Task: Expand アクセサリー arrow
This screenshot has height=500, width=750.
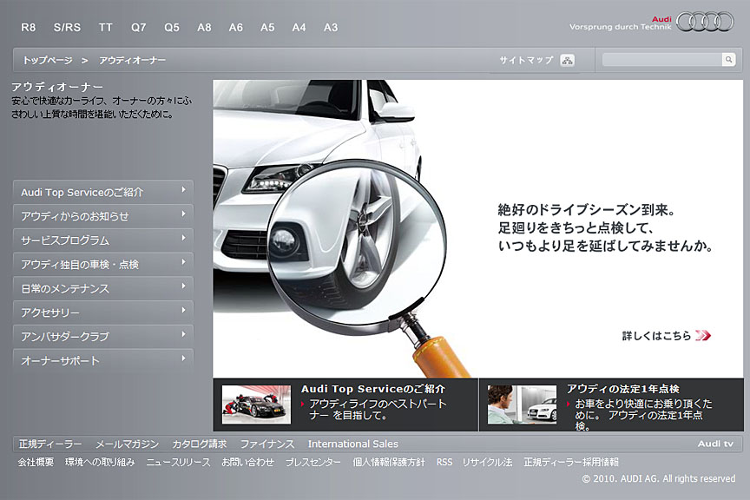Action: (x=183, y=310)
